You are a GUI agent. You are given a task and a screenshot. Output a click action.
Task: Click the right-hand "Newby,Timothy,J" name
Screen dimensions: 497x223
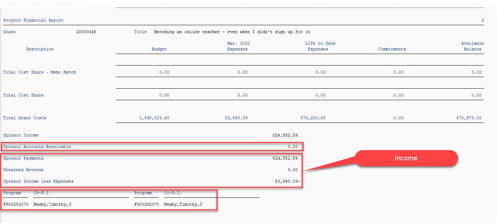[x=183, y=204]
